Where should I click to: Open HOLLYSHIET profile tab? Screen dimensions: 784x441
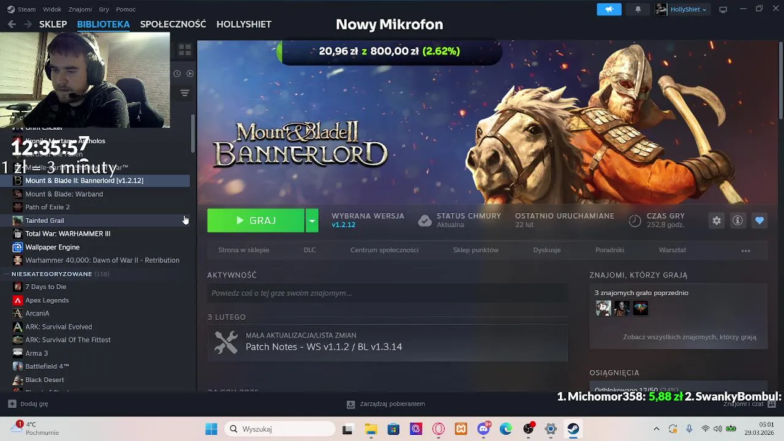pos(244,24)
